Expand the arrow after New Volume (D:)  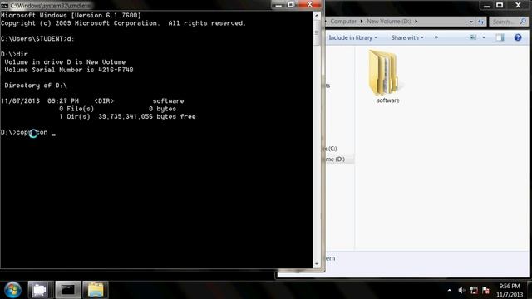point(416,22)
